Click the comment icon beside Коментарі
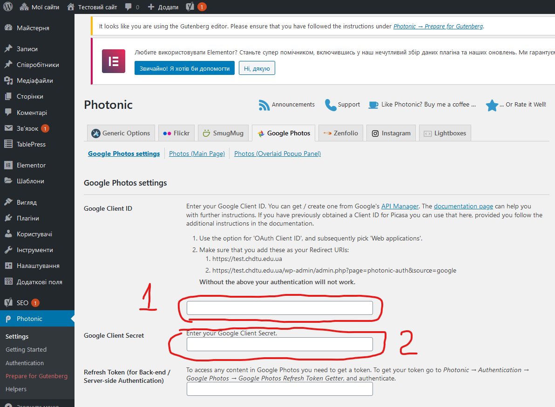The height and width of the screenshot is (407, 555). [x=8, y=113]
